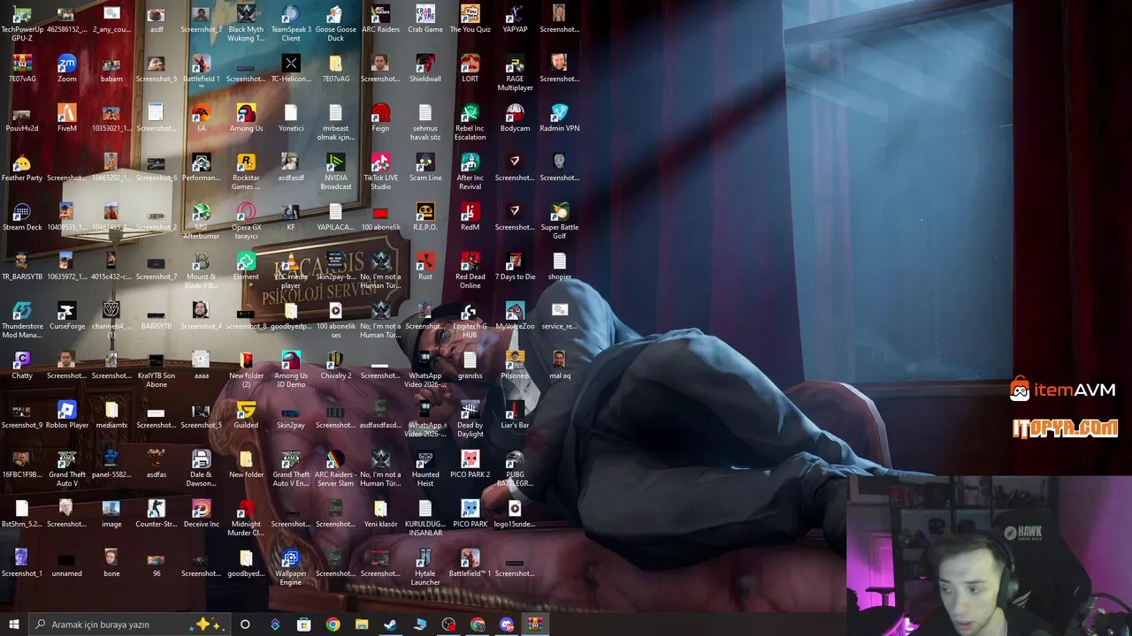Open the RedM shortcut
The height and width of the screenshot is (636, 1132).
(x=470, y=216)
